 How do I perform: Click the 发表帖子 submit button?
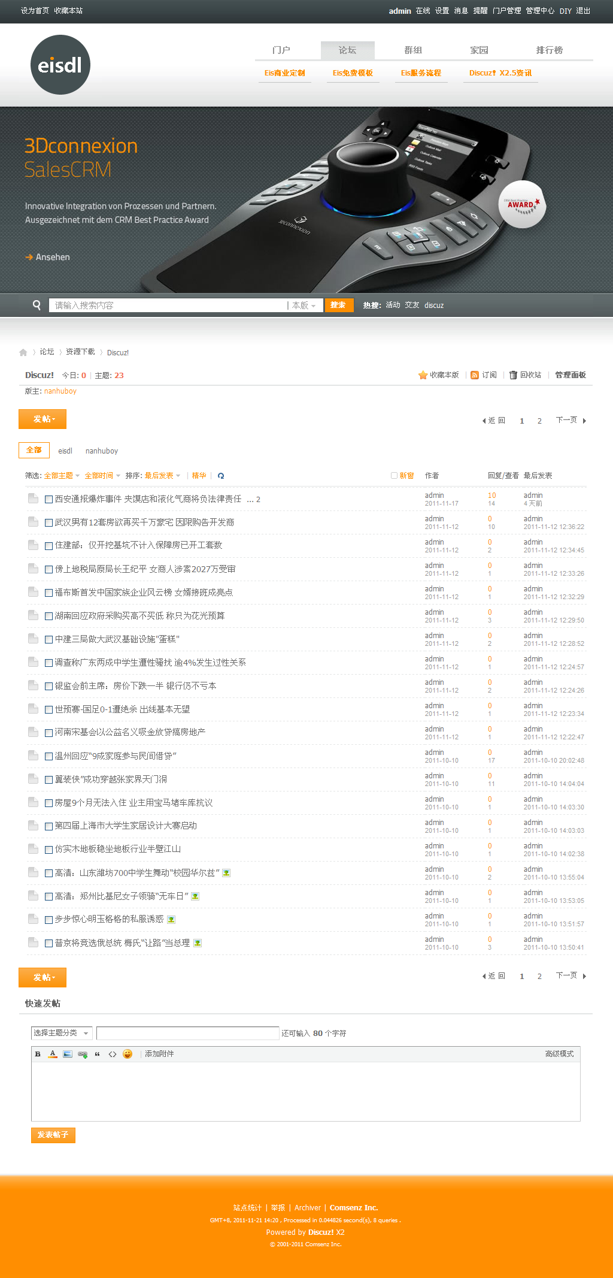[x=53, y=1135]
